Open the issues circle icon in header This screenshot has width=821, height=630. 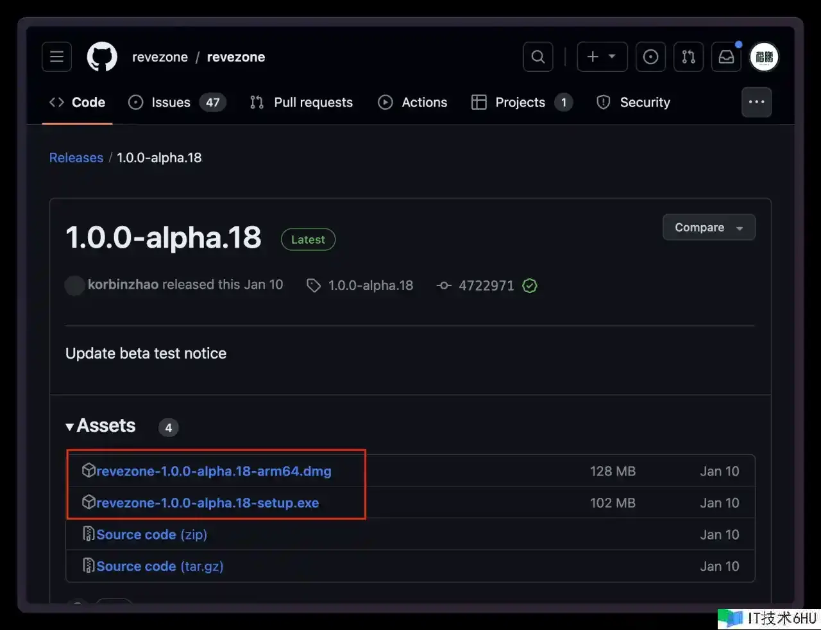point(650,56)
